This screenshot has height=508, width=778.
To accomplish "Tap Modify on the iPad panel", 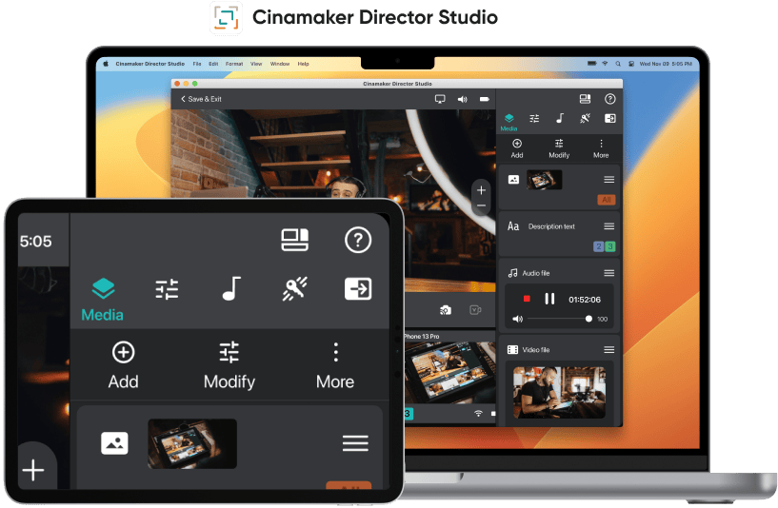I will pyautogui.click(x=229, y=365).
